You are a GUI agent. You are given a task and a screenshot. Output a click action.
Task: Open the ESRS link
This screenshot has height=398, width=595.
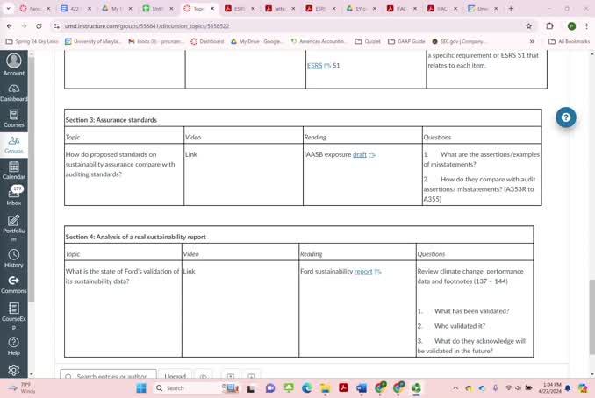(314, 66)
